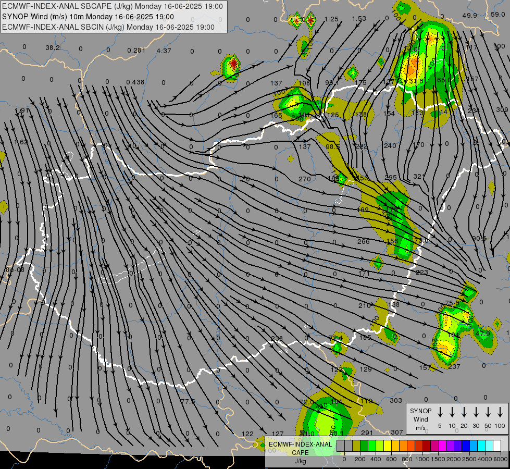This screenshot has width=510, height=469.
Task: Click the 307 value on the map
Action: [x=397, y=432]
